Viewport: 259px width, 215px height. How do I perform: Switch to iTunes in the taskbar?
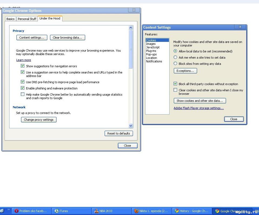72,211
